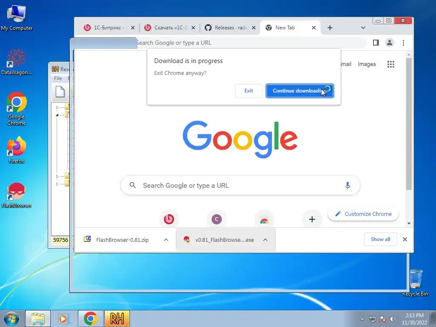Click the Chrome address bar
436x327 pixels.
pos(250,43)
